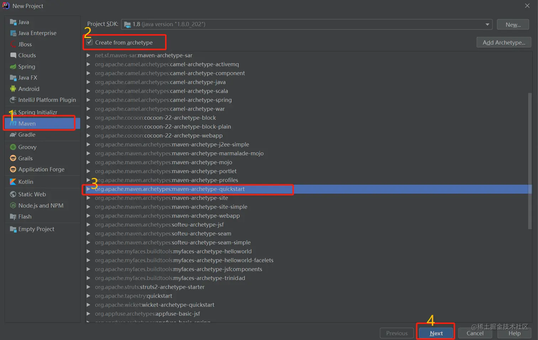
Task: Toggle the Create from archetype checkbox
Action: (90, 42)
